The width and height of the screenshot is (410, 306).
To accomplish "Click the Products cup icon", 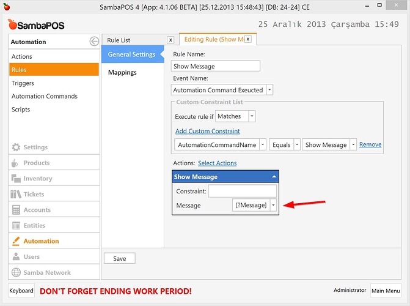I will tap(15, 163).
